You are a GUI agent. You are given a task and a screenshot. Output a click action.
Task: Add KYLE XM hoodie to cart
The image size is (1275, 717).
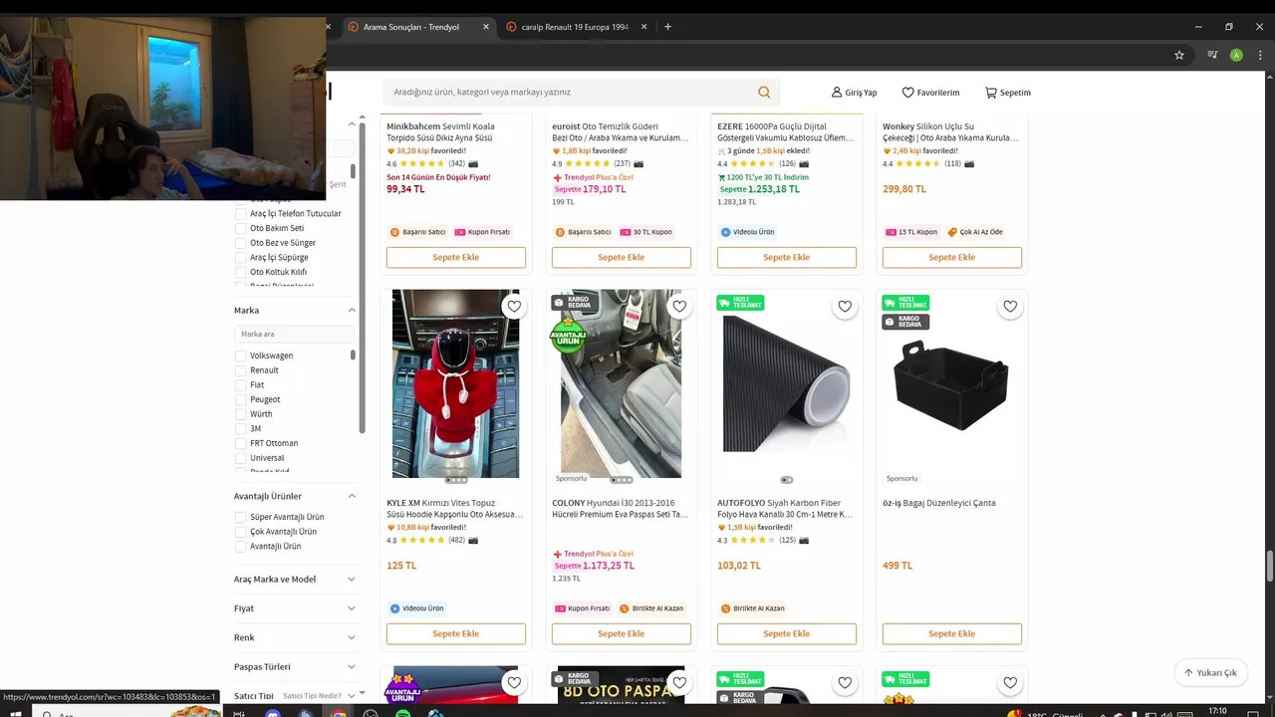tap(455, 633)
